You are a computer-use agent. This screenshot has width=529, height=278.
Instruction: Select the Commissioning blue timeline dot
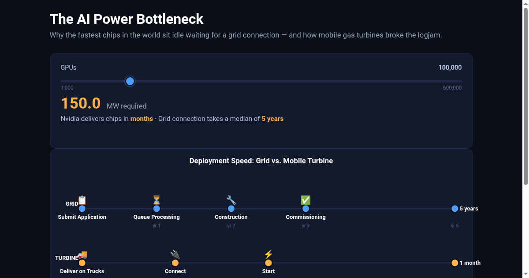pyautogui.click(x=305, y=209)
